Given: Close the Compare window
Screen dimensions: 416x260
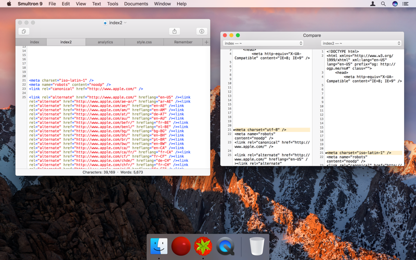Looking at the screenshot, I should [x=225, y=35].
